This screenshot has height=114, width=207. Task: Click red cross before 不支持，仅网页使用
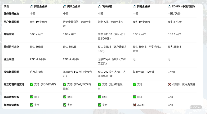[169, 84]
